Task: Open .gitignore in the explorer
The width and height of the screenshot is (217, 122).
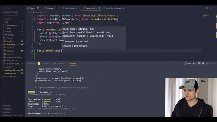Action: point(9,67)
